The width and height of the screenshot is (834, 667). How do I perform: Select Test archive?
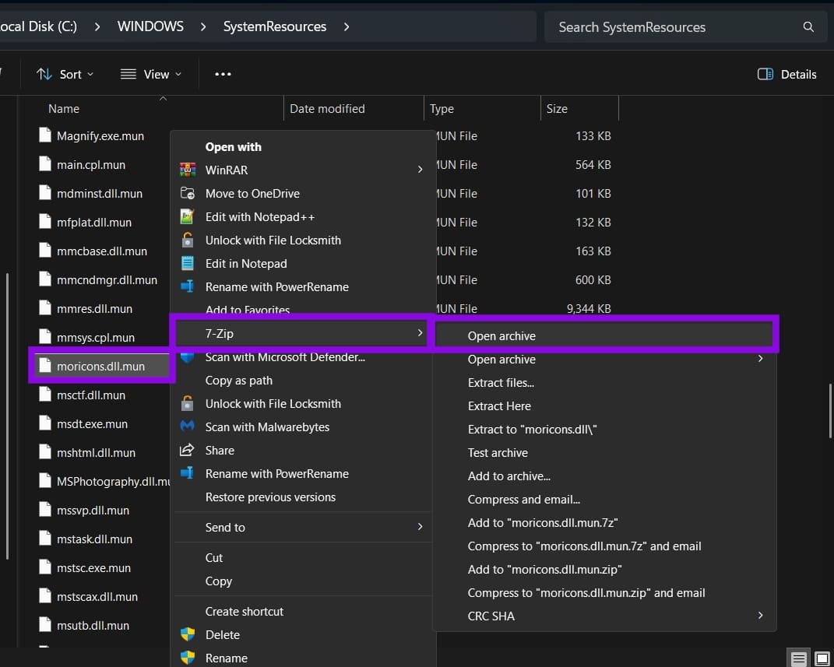[x=498, y=453]
